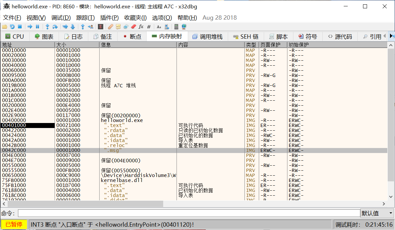Click the vertical scrollbar down arrow

[x=391, y=197]
